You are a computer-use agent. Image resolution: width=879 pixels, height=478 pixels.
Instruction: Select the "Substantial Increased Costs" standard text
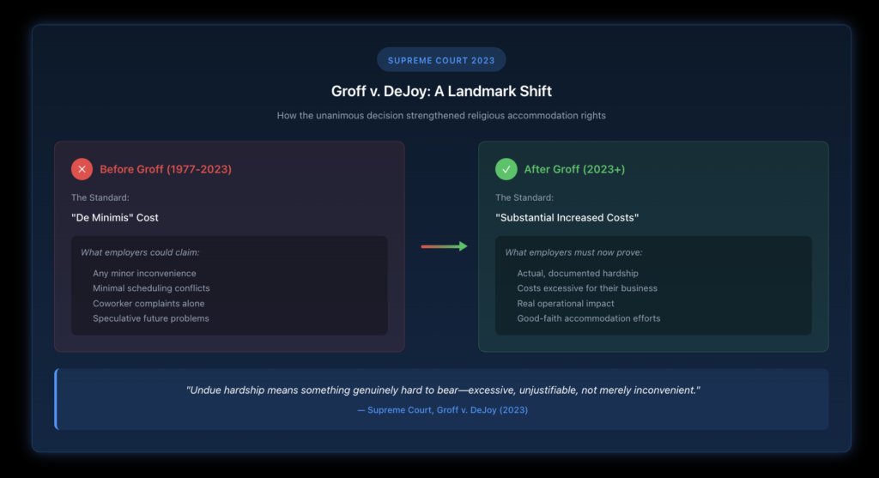tap(567, 218)
